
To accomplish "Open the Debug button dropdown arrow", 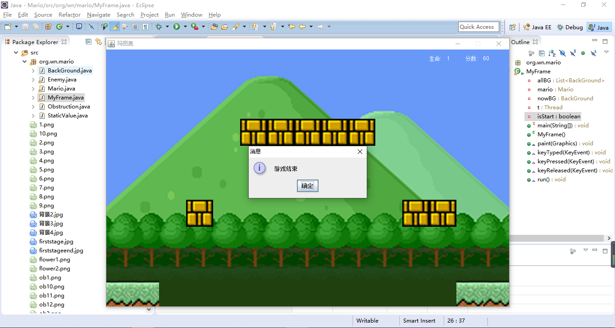I will pyautogui.click(x=167, y=27).
